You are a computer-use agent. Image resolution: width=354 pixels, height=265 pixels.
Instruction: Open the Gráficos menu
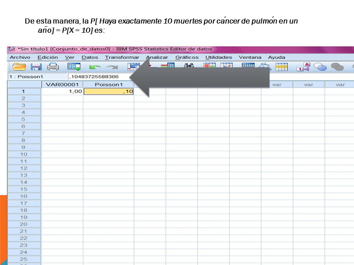(x=187, y=57)
